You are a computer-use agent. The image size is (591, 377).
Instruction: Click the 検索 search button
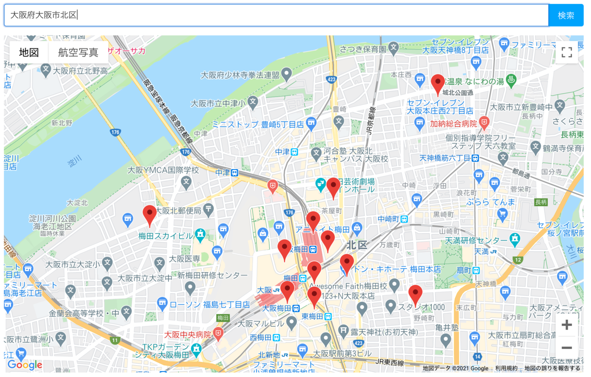[566, 15]
